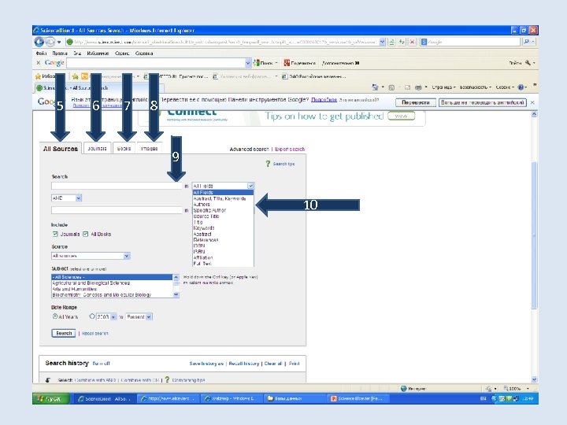Click the Search tips question mark icon
Image resolution: width=567 pixels, height=425 pixels.
[x=268, y=164]
